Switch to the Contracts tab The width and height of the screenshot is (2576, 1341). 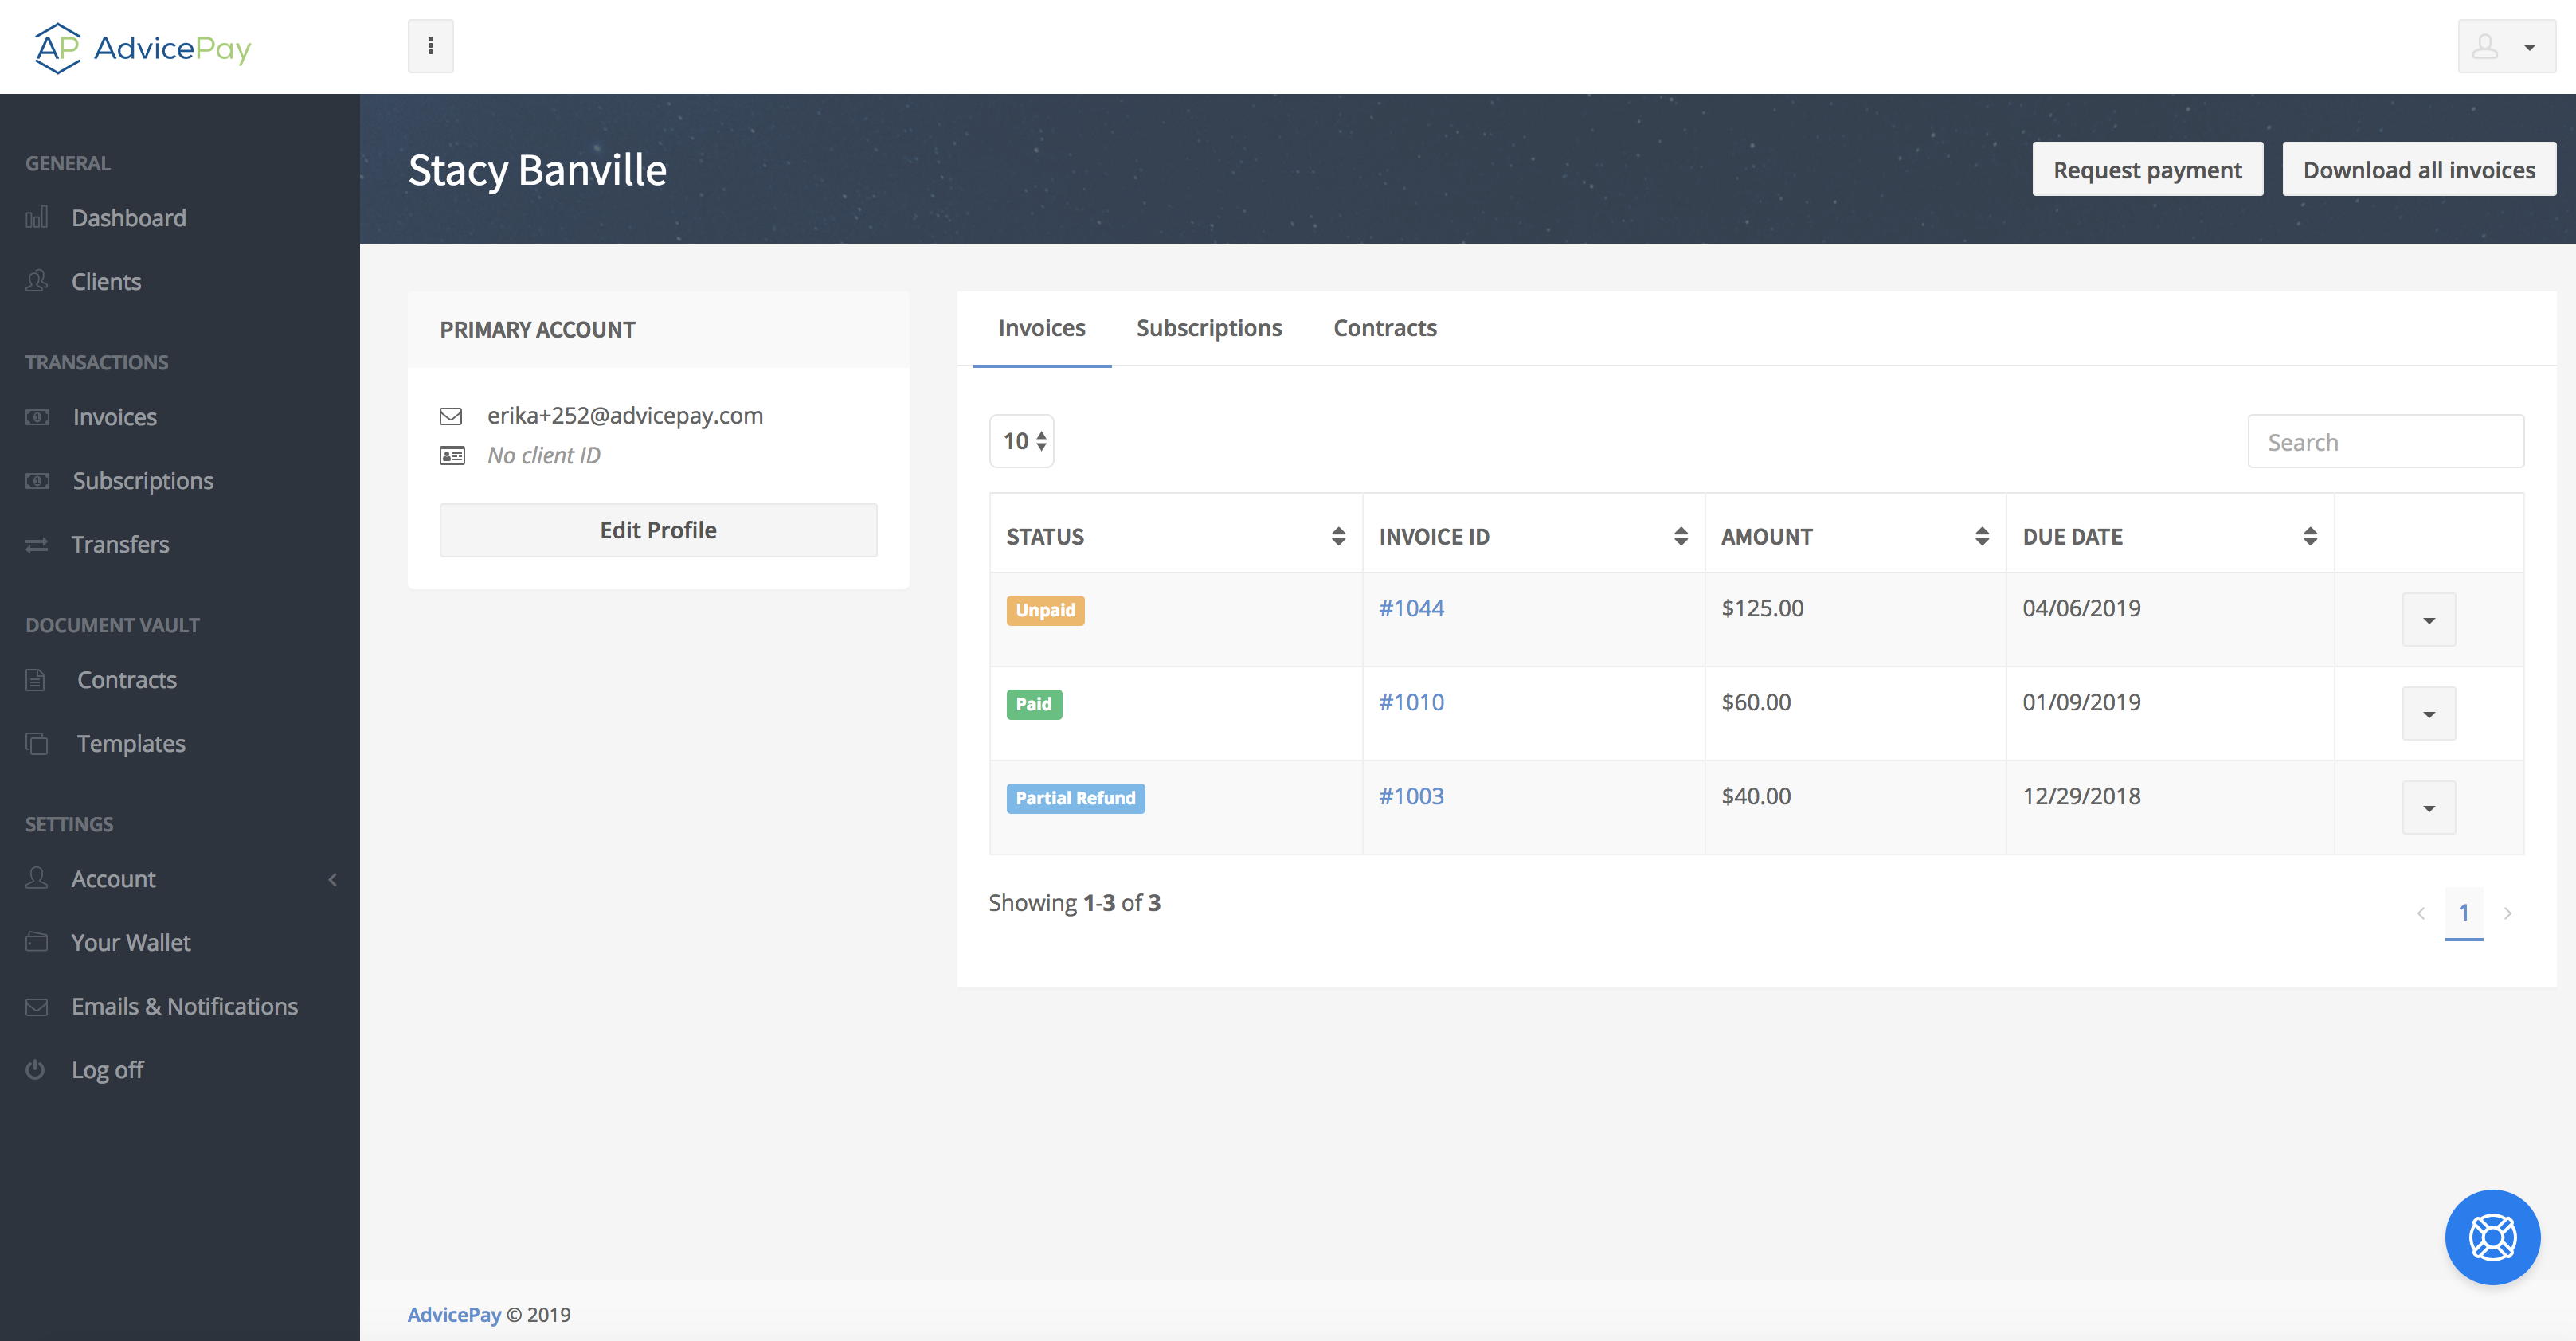pos(1384,327)
